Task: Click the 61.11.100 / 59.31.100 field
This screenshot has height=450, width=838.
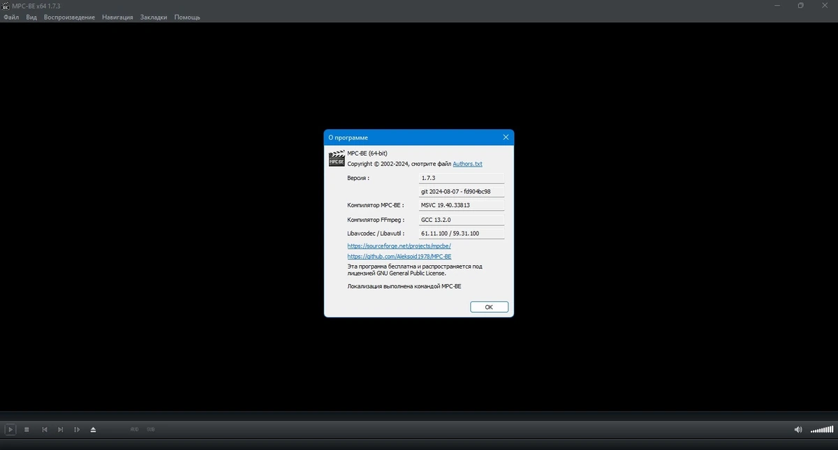Action: pos(461,233)
